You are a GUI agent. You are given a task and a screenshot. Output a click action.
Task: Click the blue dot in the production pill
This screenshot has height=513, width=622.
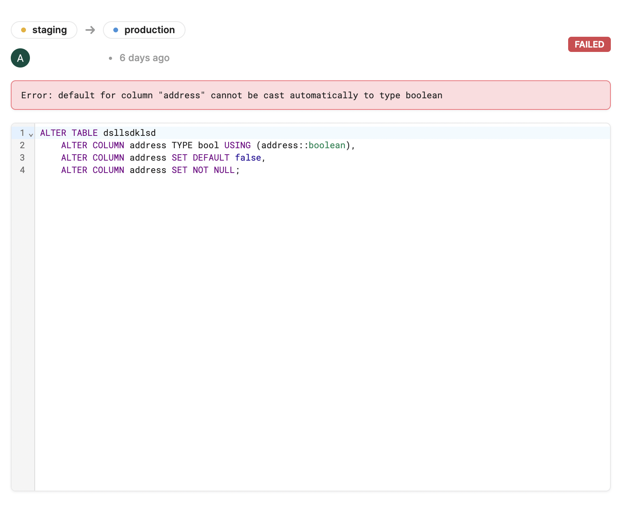pyautogui.click(x=116, y=30)
